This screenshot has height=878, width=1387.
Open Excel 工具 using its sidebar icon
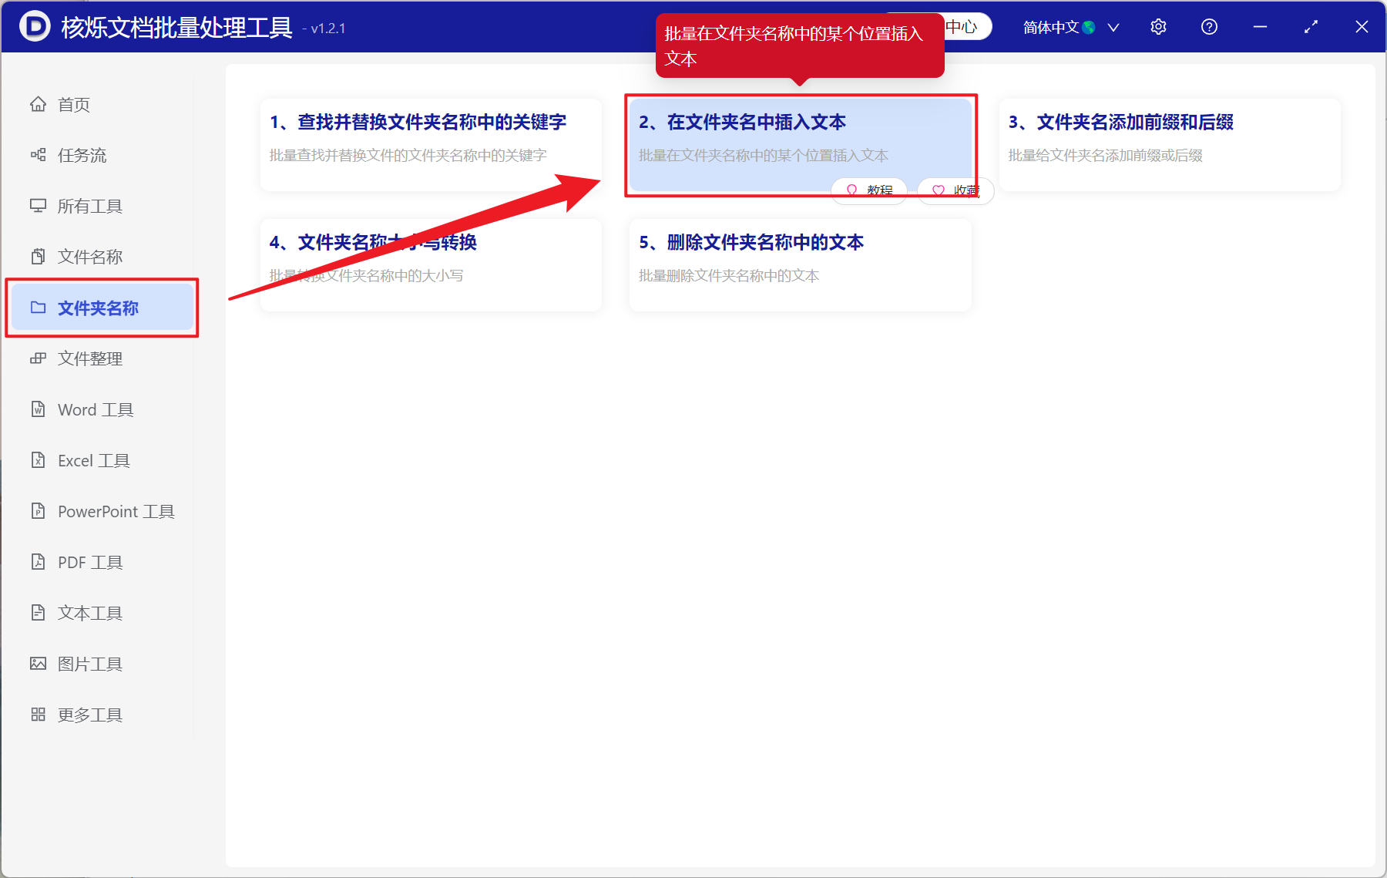tap(39, 460)
